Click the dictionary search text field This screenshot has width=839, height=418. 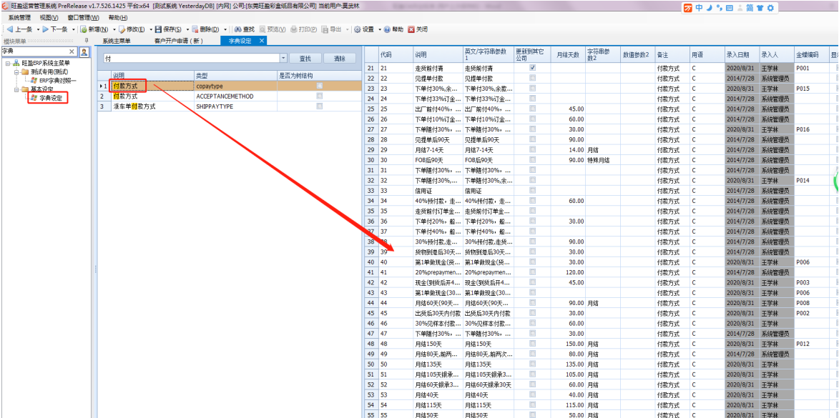[192, 58]
